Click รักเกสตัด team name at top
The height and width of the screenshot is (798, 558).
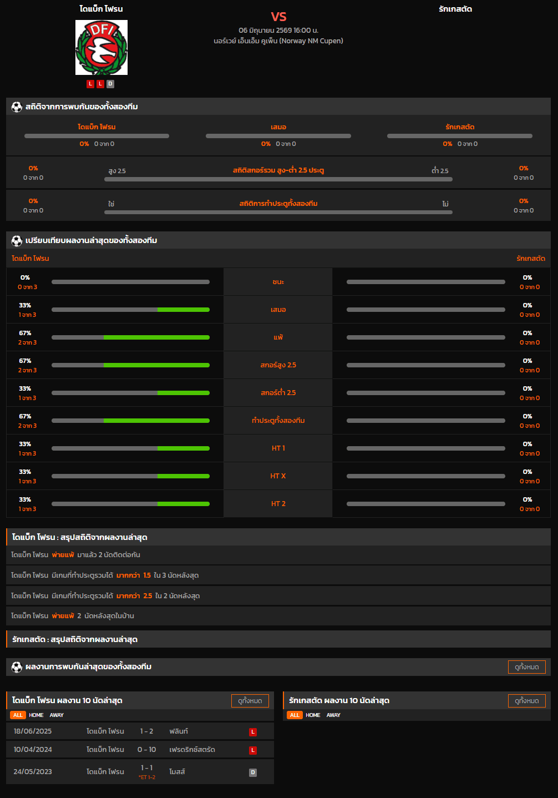click(455, 9)
